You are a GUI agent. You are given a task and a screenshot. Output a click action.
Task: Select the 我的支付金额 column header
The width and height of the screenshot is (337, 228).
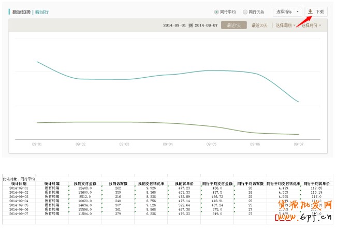click(84, 183)
